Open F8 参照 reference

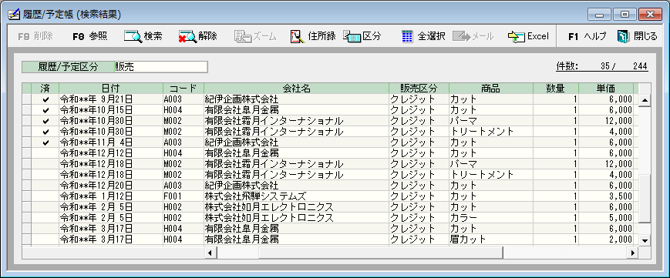pos(89,36)
